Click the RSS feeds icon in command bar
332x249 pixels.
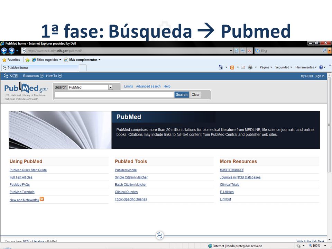point(232,67)
